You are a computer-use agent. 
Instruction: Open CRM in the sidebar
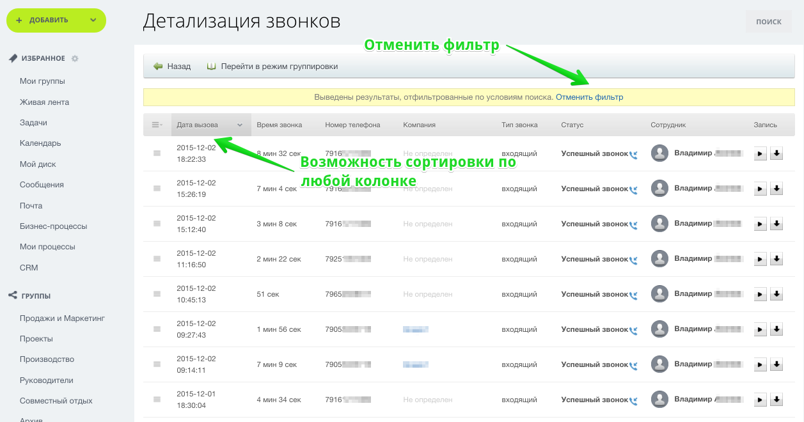29,267
